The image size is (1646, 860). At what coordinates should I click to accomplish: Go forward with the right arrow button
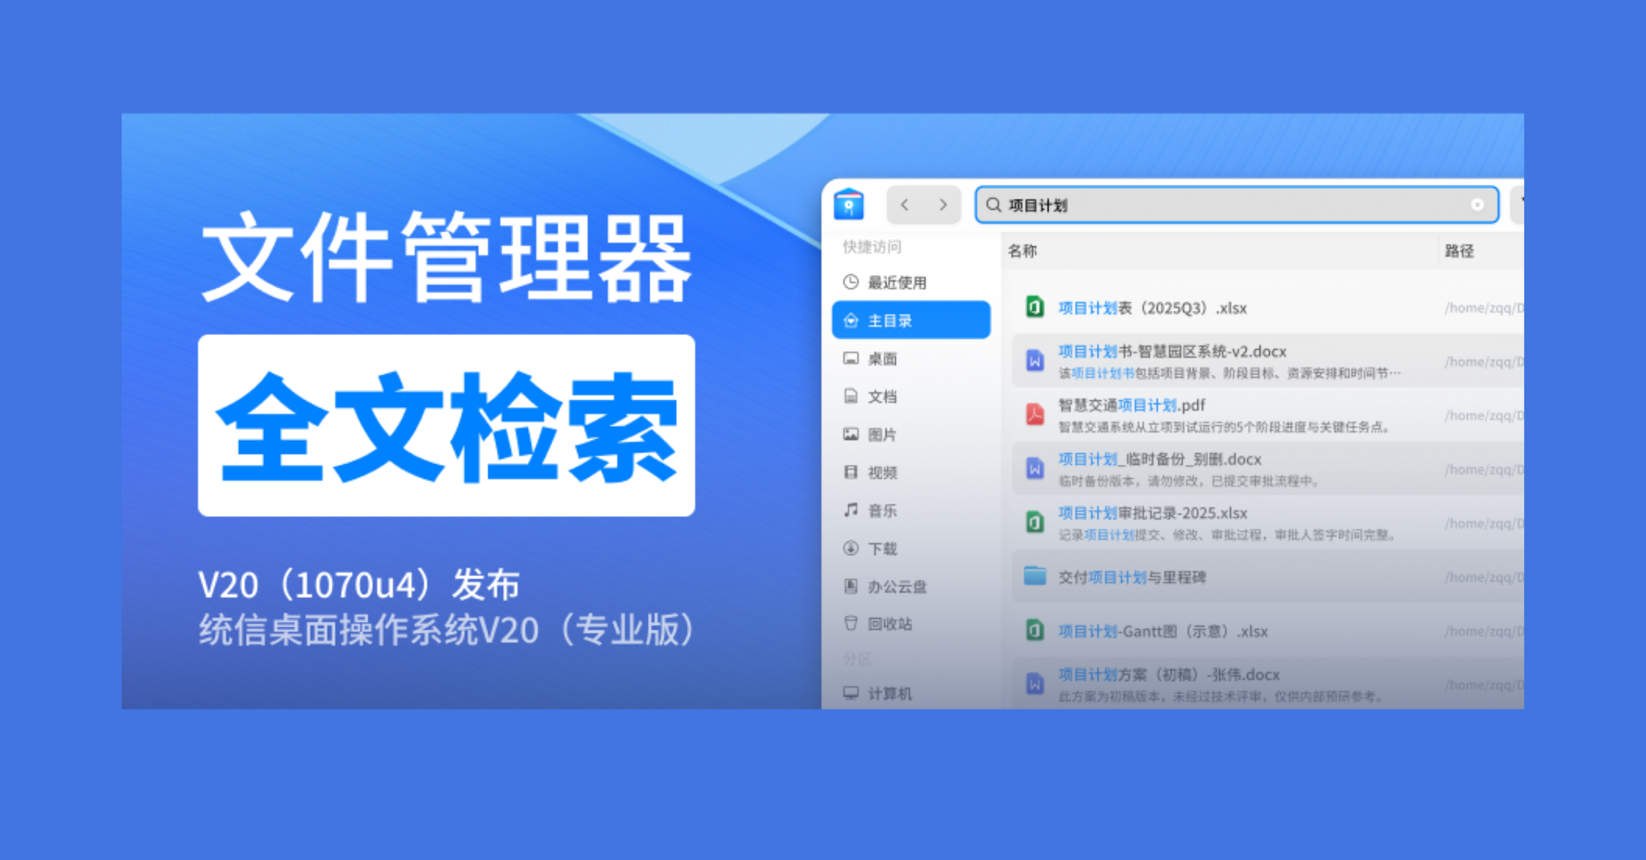943,205
